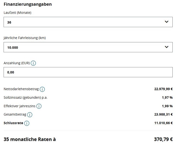Select the 22.979,99 € loan amount
176x146 pixels.
coord(163,89)
